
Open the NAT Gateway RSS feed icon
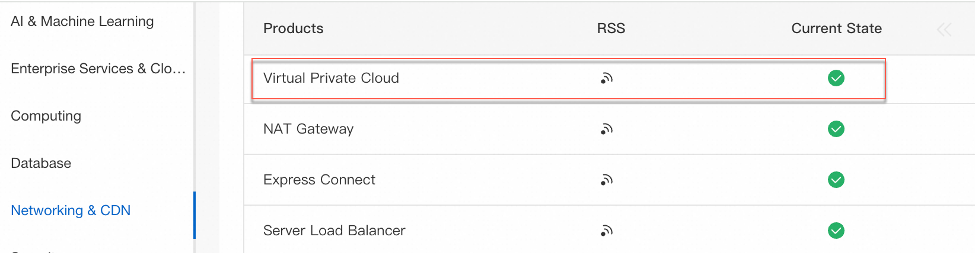coord(606,129)
